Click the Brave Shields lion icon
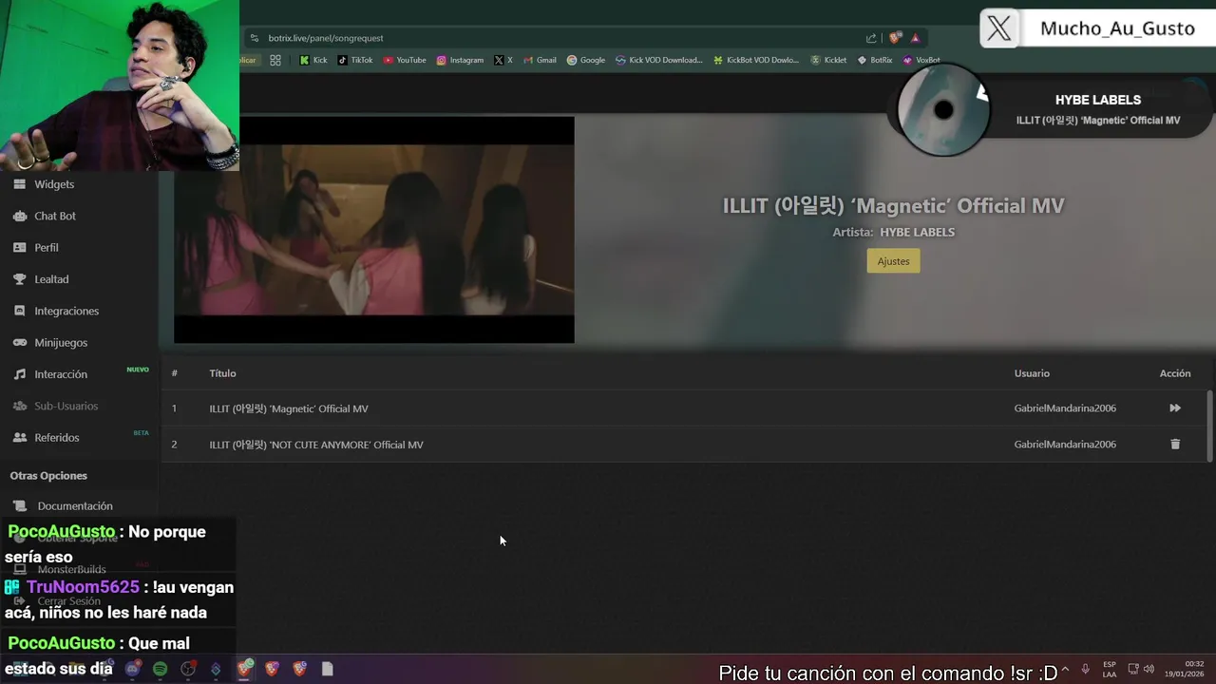 pyautogui.click(x=895, y=38)
